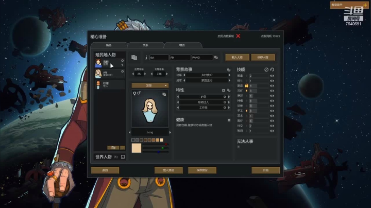This screenshot has height=208, width=371.
Task: Remove colonist AN with its X icon
Action: [122, 72]
